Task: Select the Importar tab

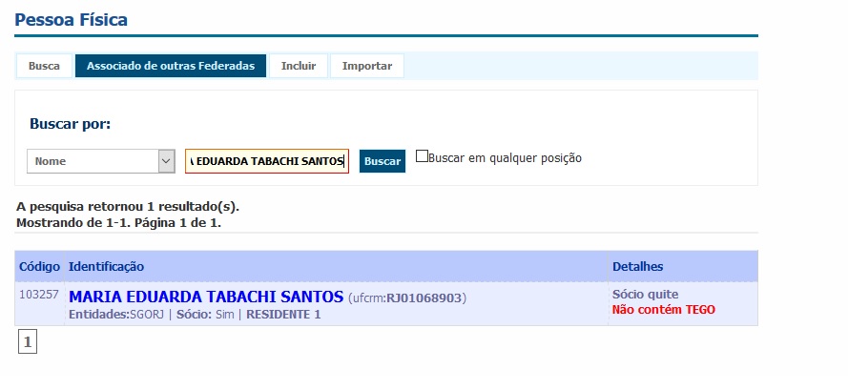Action: [367, 66]
